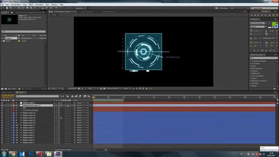
Task: Select the Selection arrow tool
Action: tap(3, 8)
